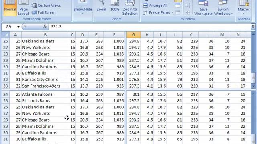The width and height of the screenshot is (257, 144).
Task: Select column L header
Action: (x=206, y=35)
